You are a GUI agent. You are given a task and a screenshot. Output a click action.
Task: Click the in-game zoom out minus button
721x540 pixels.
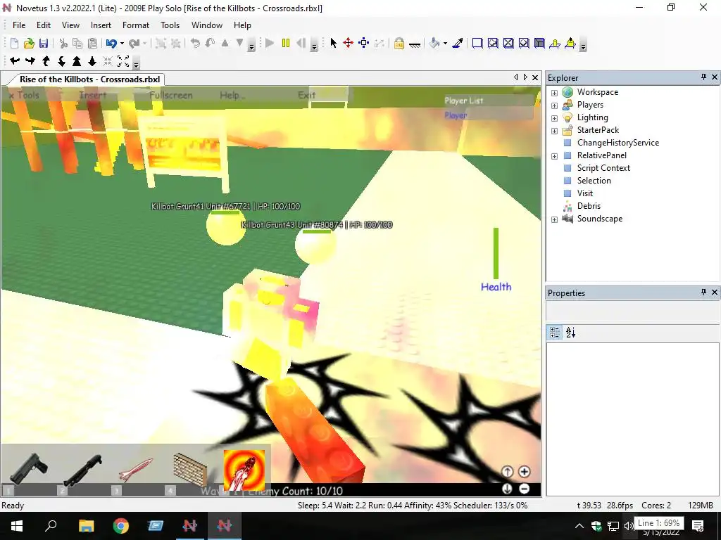[524, 489]
